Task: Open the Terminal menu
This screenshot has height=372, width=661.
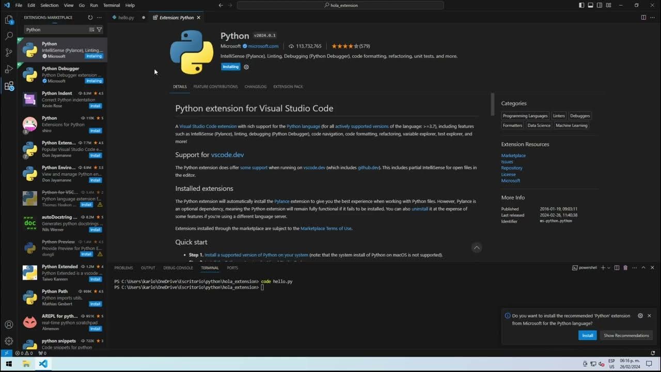Action: 112,5
